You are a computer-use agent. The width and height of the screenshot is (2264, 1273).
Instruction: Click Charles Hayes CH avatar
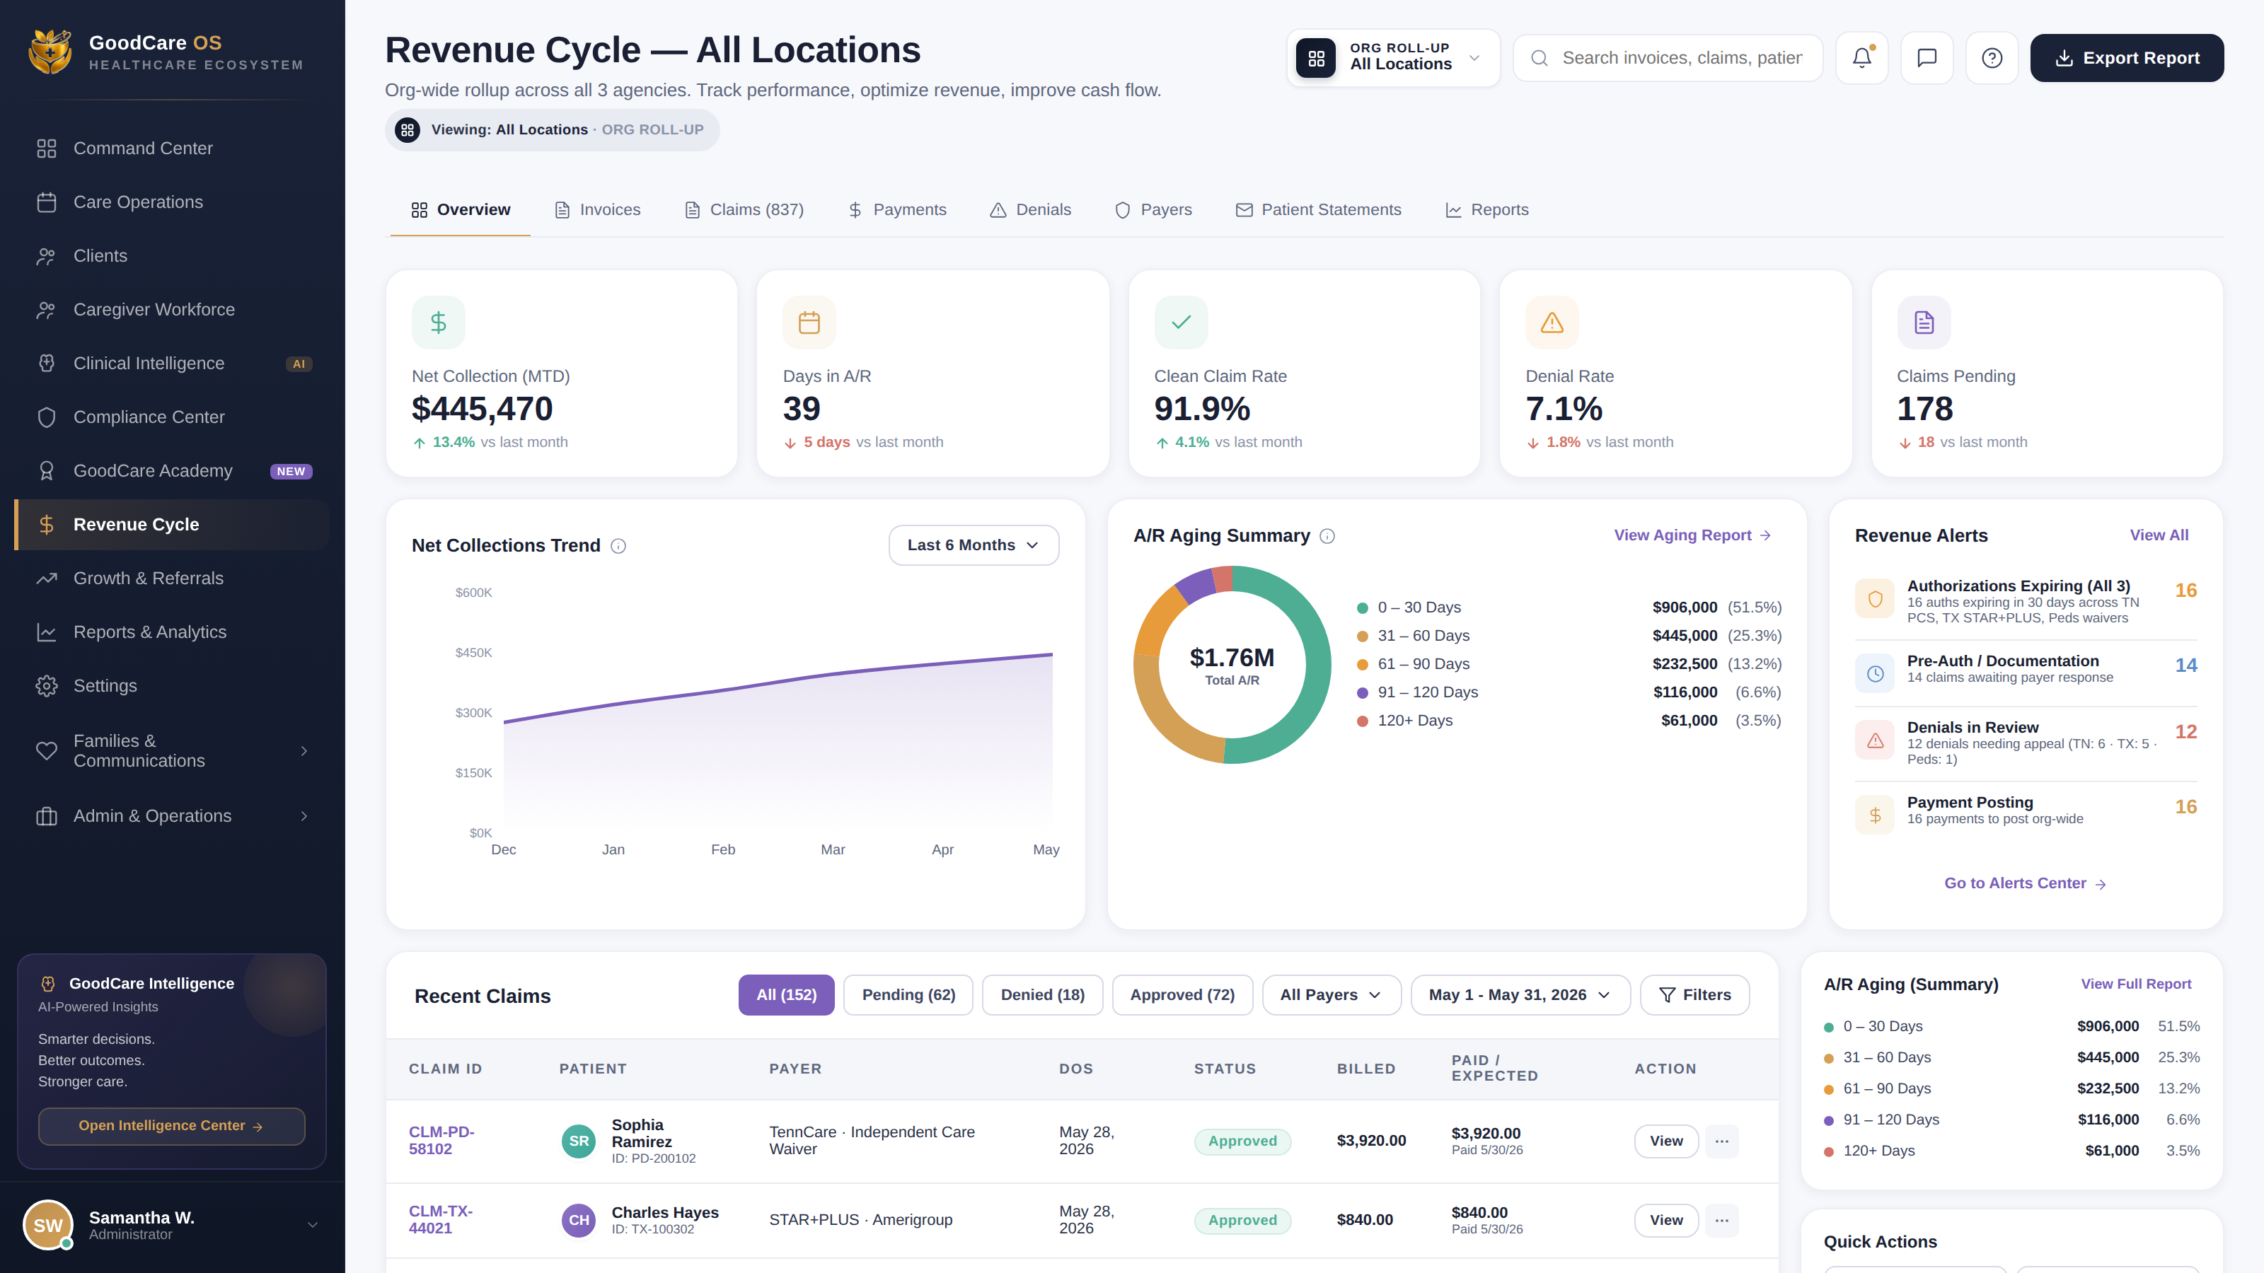[x=578, y=1220]
